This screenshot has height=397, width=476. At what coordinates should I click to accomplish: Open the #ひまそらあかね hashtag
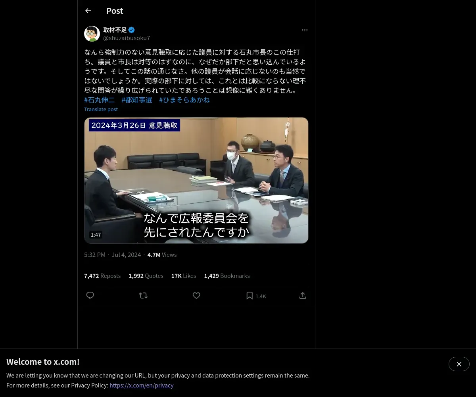(184, 100)
